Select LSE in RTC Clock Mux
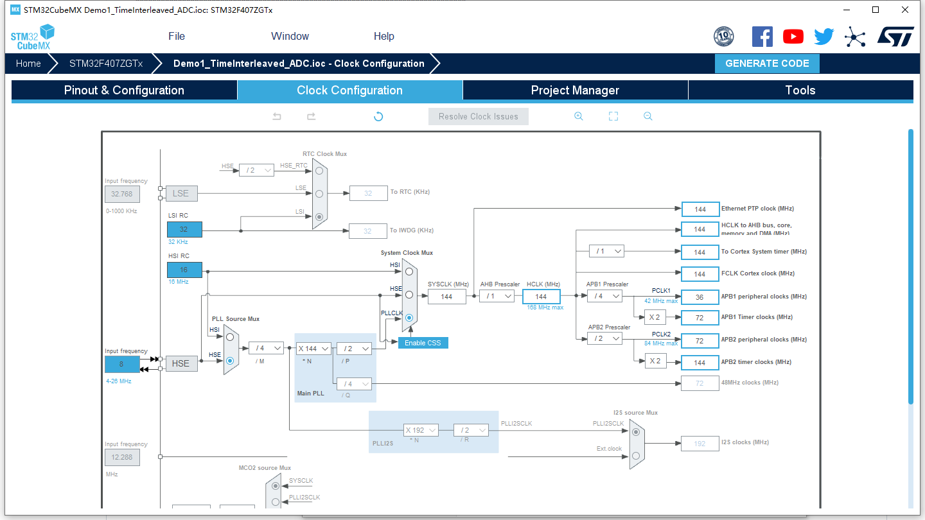The height and width of the screenshot is (520, 925). tap(319, 193)
